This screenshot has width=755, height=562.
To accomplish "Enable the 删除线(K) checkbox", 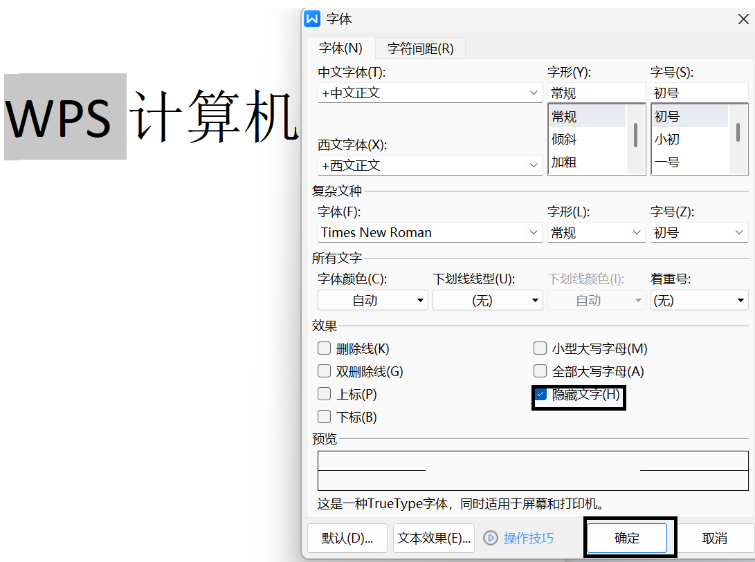I will point(324,348).
